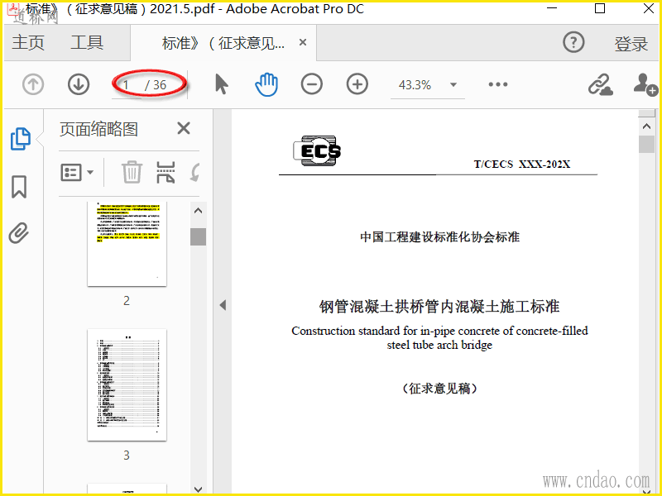Click the 登录 sign-in button
Image resolution: width=662 pixels, height=496 pixels.
point(631,44)
